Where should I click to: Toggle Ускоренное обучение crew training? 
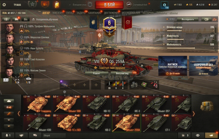tap(45, 19)
